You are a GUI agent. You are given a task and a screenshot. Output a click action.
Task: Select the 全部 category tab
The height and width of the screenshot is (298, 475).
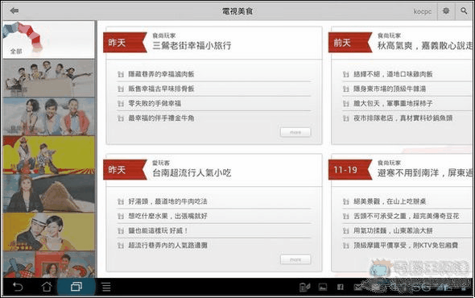tap(48, 39)
